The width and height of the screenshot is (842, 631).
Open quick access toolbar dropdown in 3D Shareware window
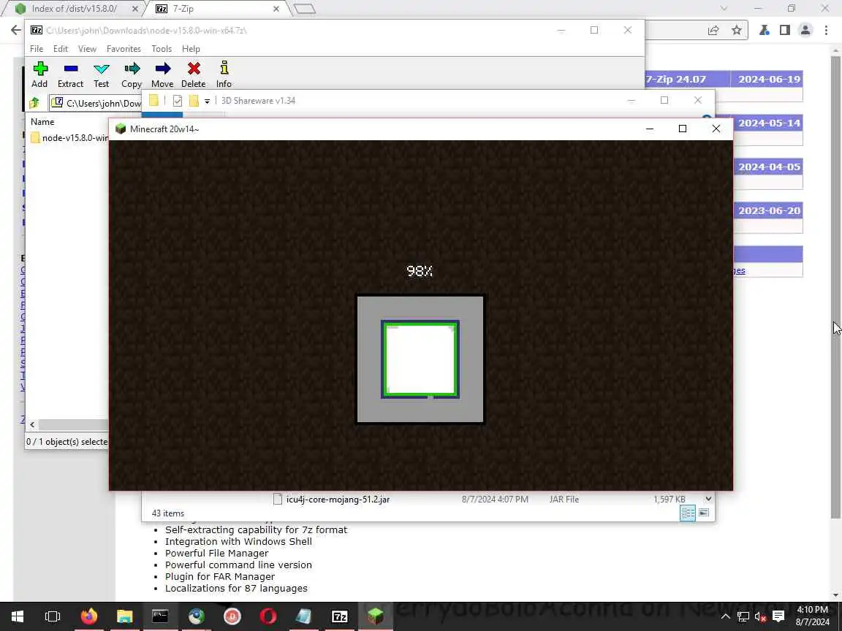pyautogui.click(x=207, y=101)
